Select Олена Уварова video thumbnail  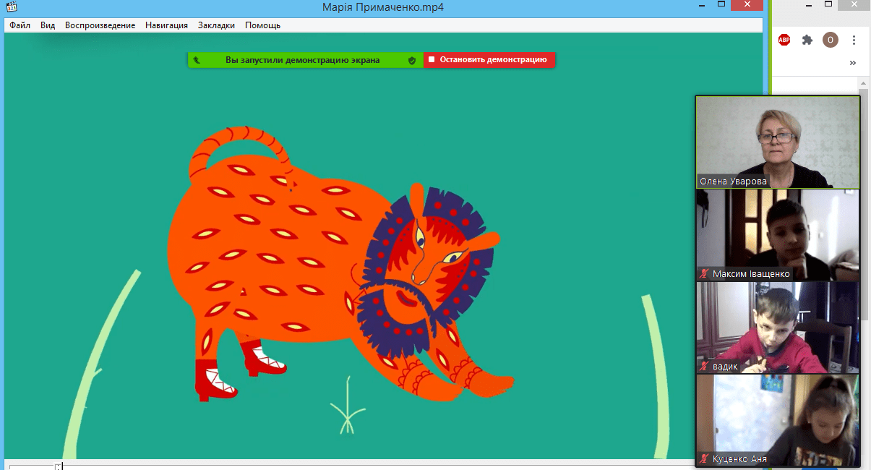778,142
